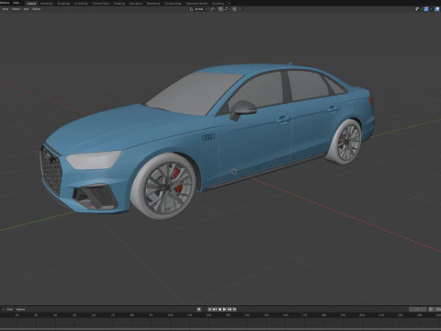
Task: Select the car's rear wheel
Action: pos(344,142)
